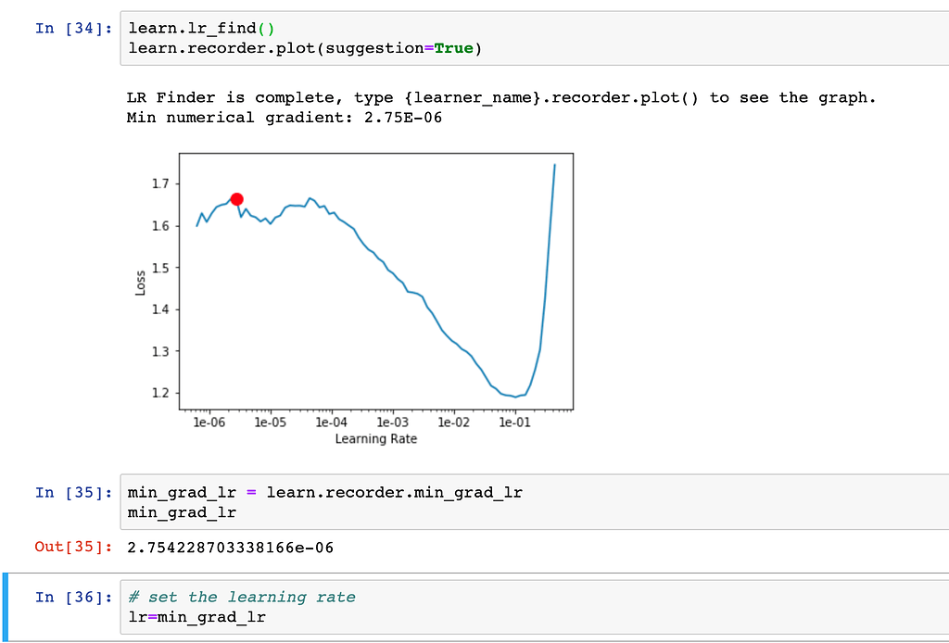Viewport: 949px width, 643px height.
Task: Click the red suggestion dot on the curve
Action: tap(236, 198)
